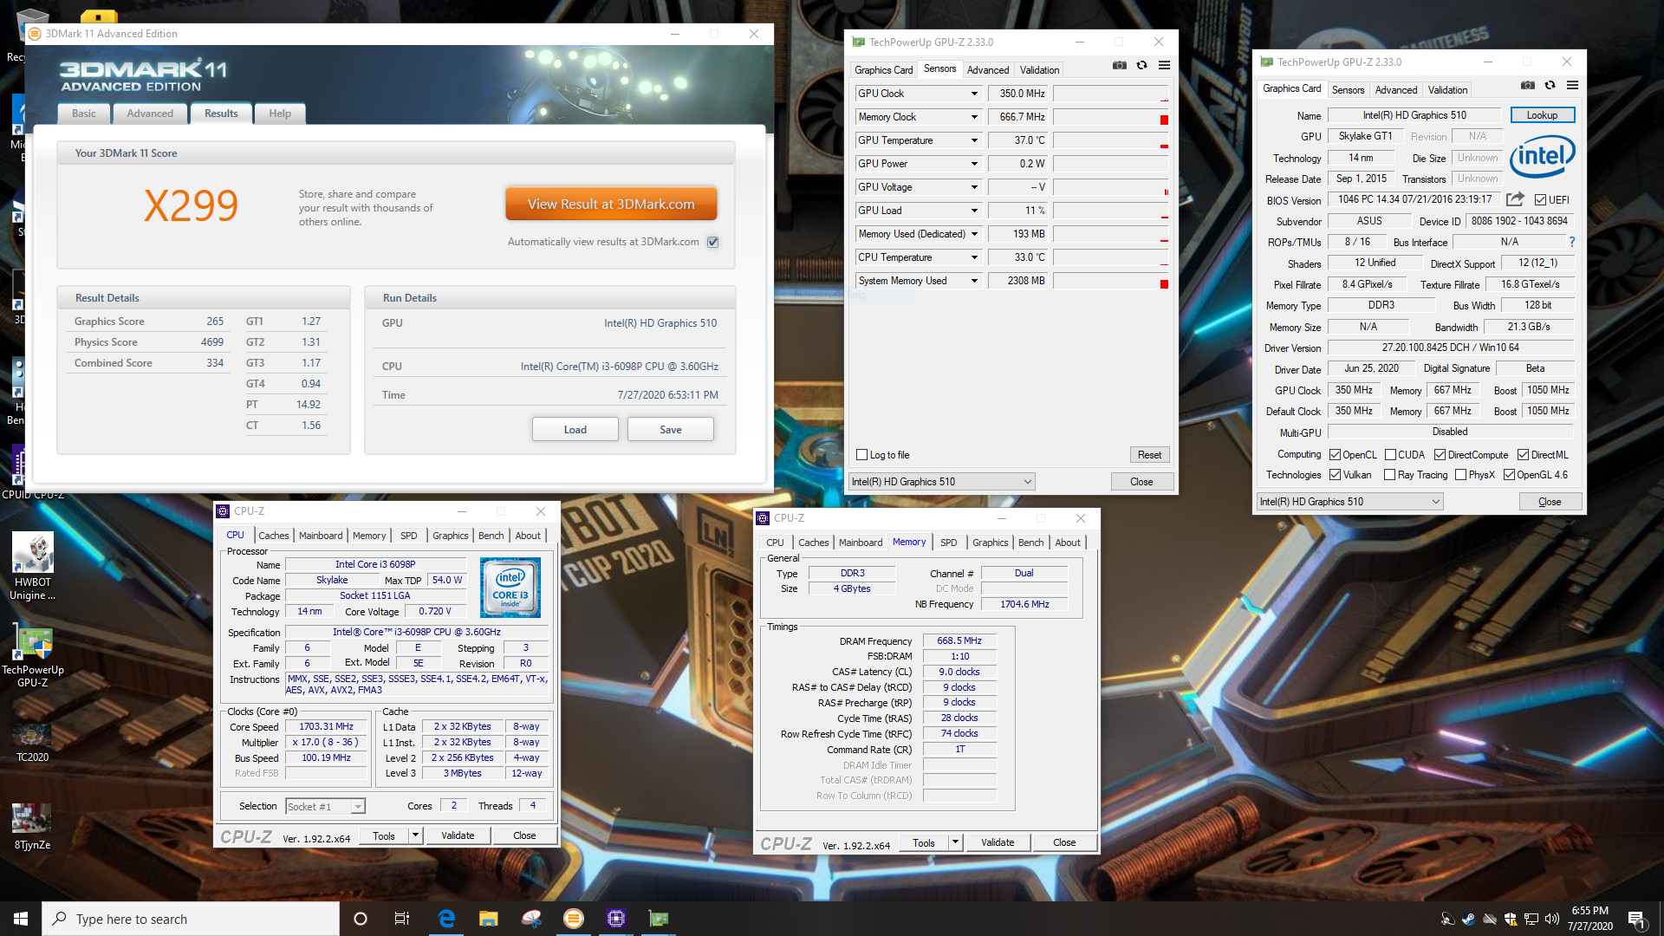Viewport: 1664px width, 936px height.
Task: Open notification center on taskbar
Action: (x=1637, y=920)
